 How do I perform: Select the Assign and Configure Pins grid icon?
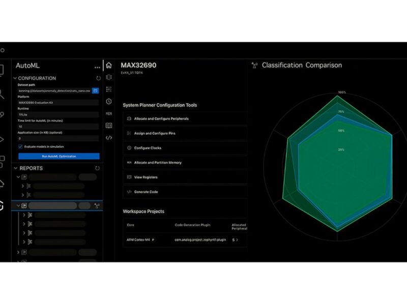(109, 89)
